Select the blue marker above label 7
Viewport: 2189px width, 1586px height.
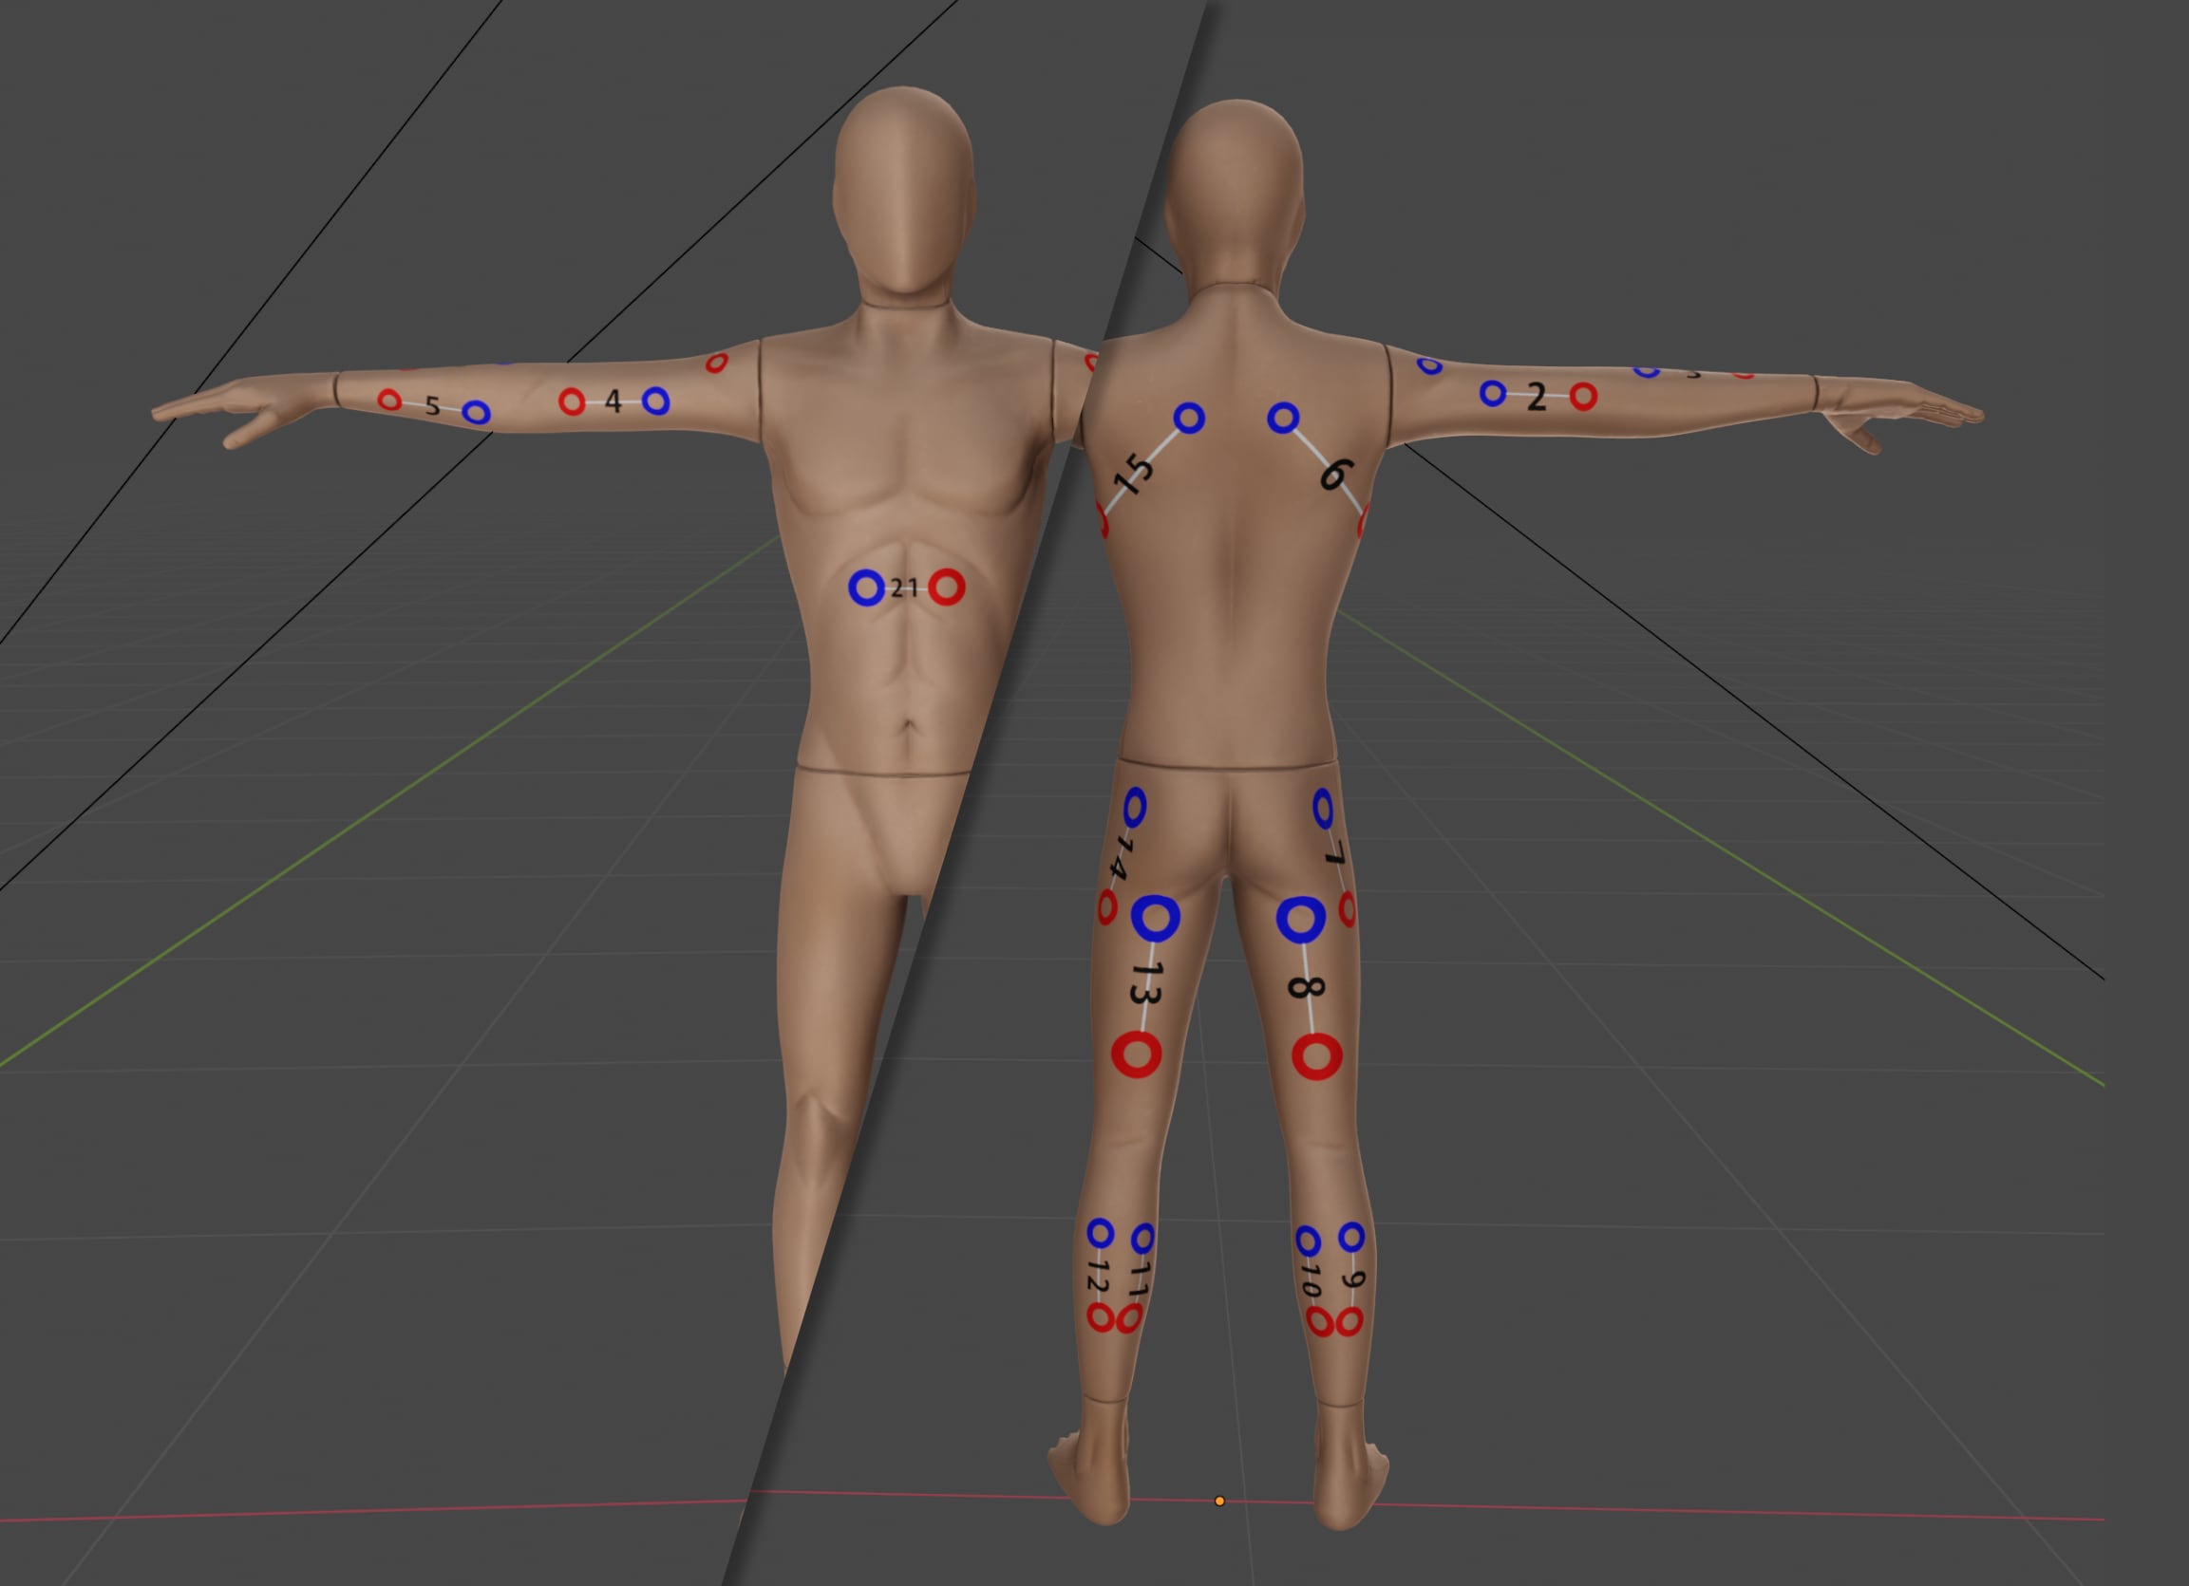click(x=1323, y=809)
